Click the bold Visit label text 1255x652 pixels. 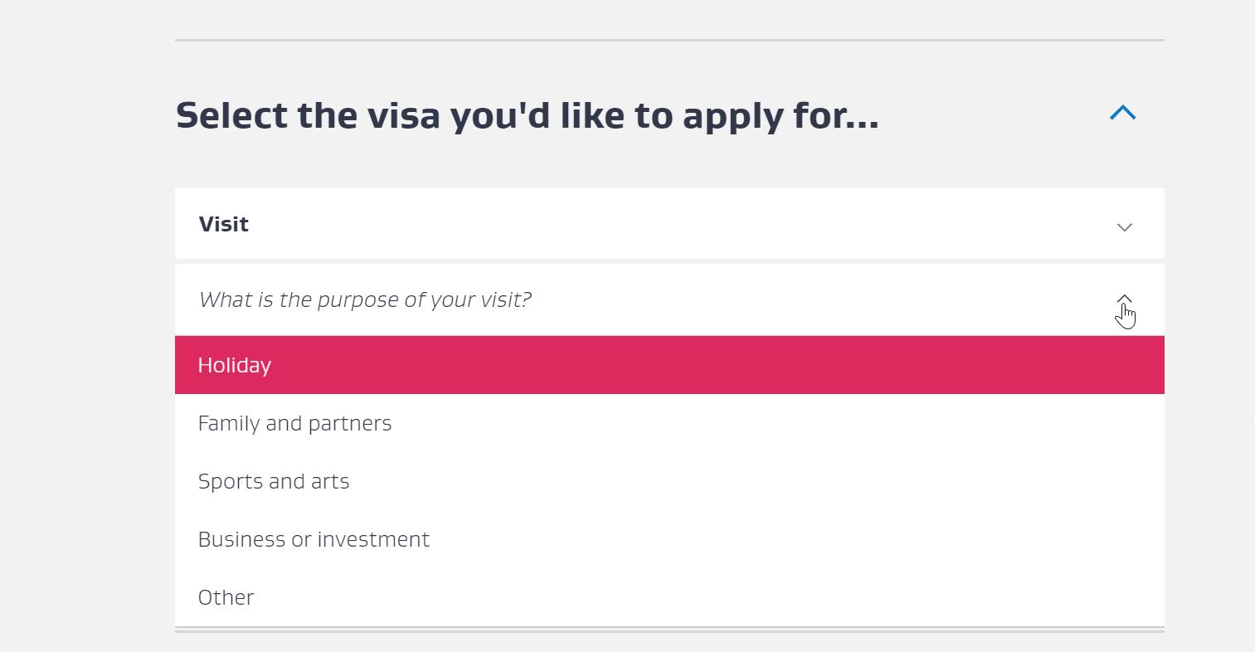tap(223, 224)
